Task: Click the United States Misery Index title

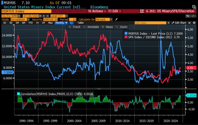Action: pyautogui.click(x=45, y=7)
